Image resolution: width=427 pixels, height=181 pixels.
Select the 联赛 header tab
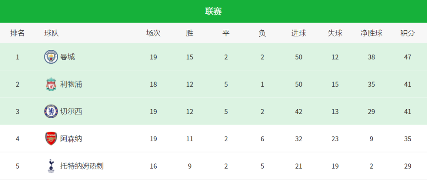click(213, 12)
